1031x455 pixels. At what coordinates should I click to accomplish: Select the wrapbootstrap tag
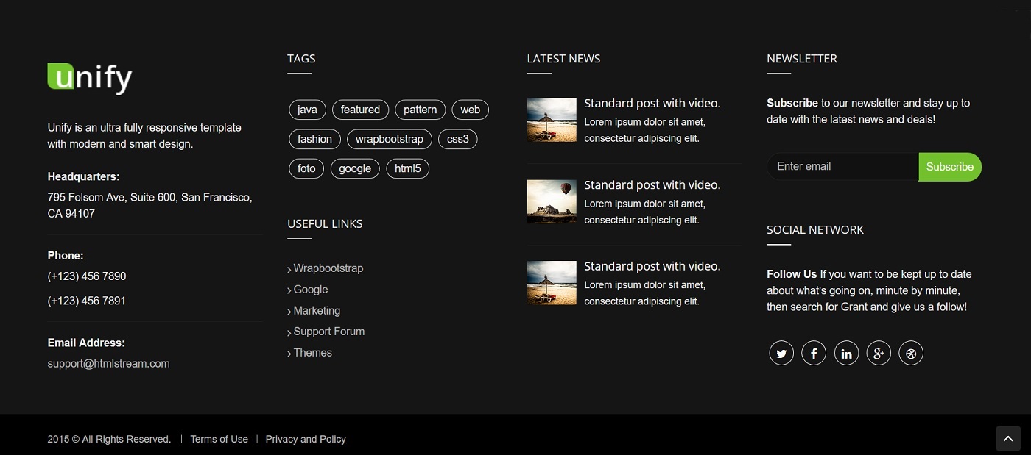(x=389, y=139)
